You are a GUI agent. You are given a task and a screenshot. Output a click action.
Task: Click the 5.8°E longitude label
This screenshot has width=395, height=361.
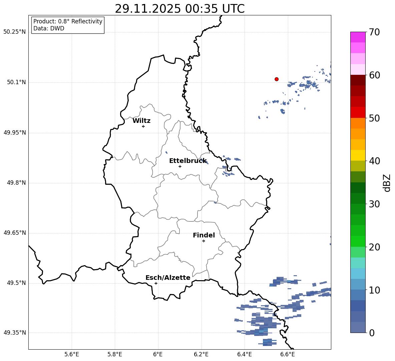point(115,354)
